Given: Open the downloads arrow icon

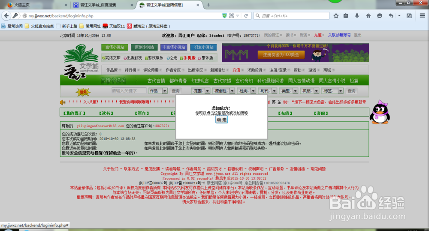Looking at the screenshot, I should coord(357,16).
